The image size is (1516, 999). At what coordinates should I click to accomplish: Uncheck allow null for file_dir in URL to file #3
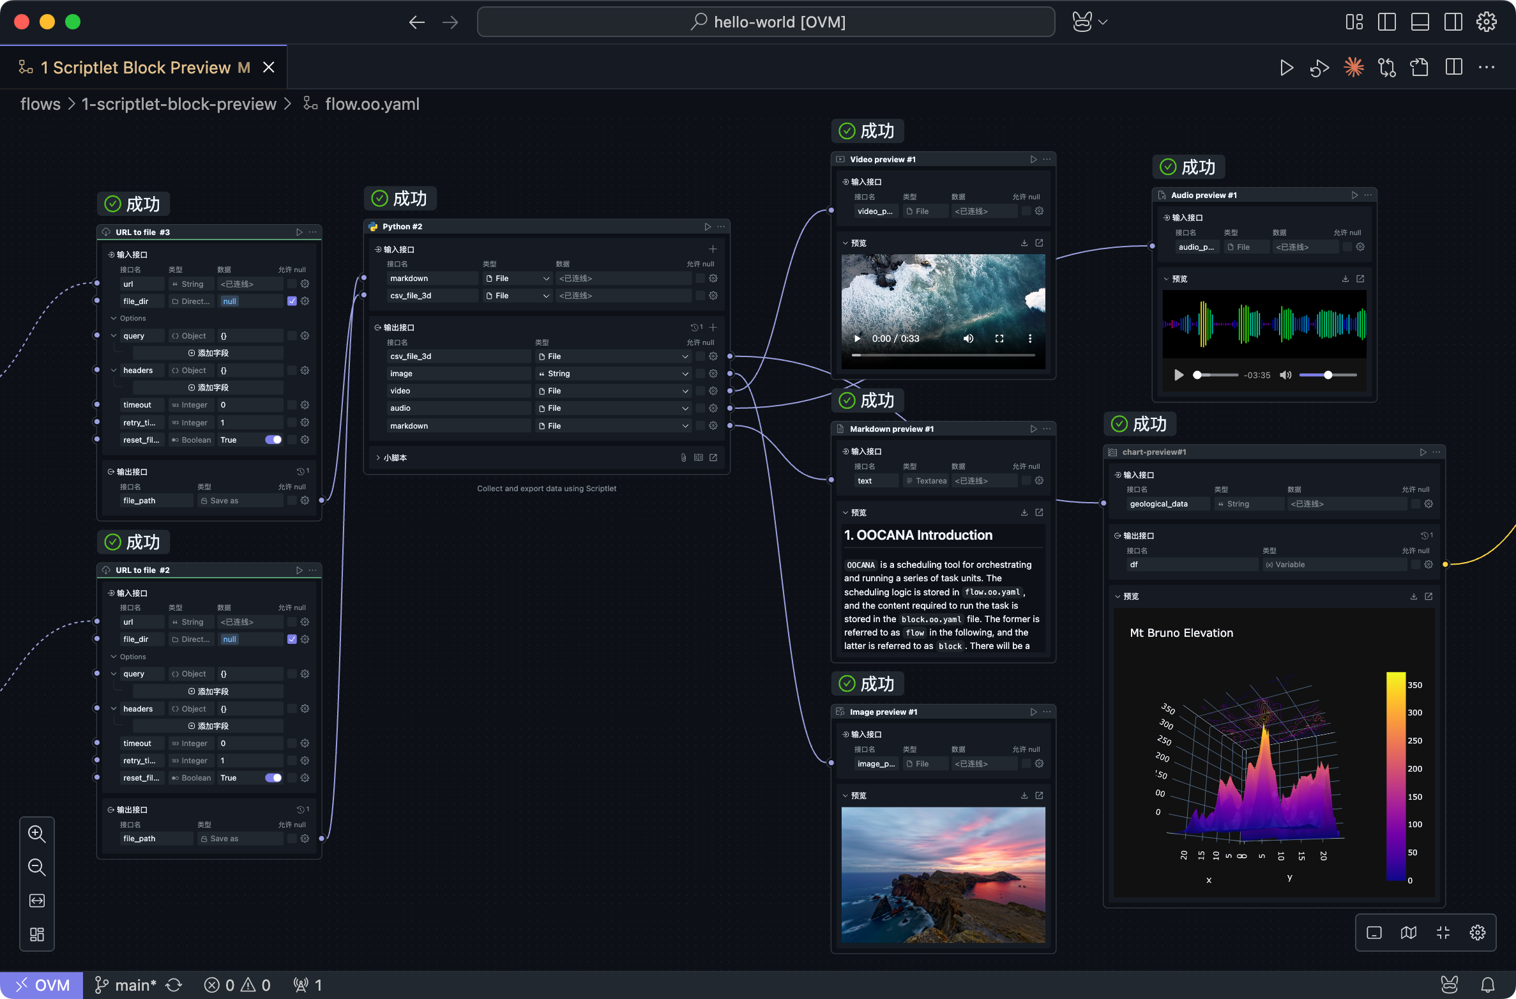292,301
